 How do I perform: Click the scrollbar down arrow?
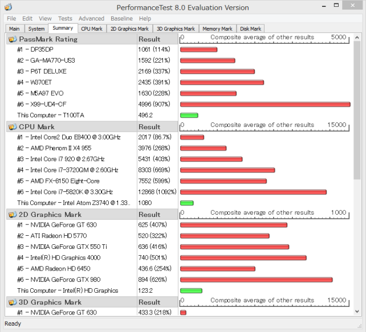[x=357, y=311]
